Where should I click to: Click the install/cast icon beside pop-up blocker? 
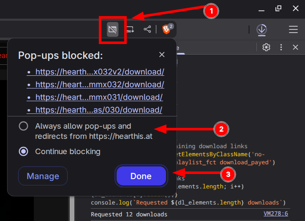point(130,29)
